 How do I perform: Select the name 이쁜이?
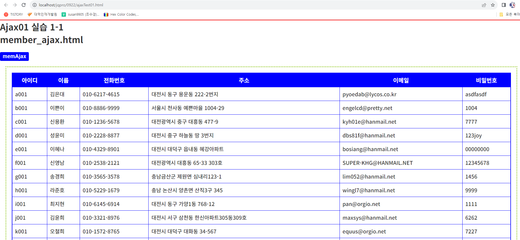click(57, 108)
